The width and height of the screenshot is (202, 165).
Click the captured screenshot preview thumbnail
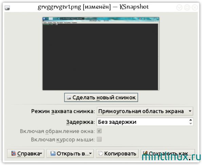[101, 54]
